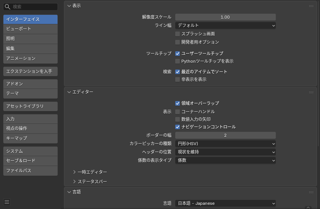The image size is (320, 209).
Task: Enable 非表示を表示 checkbox
Action: pyautogui.click(x=177, y=79)
